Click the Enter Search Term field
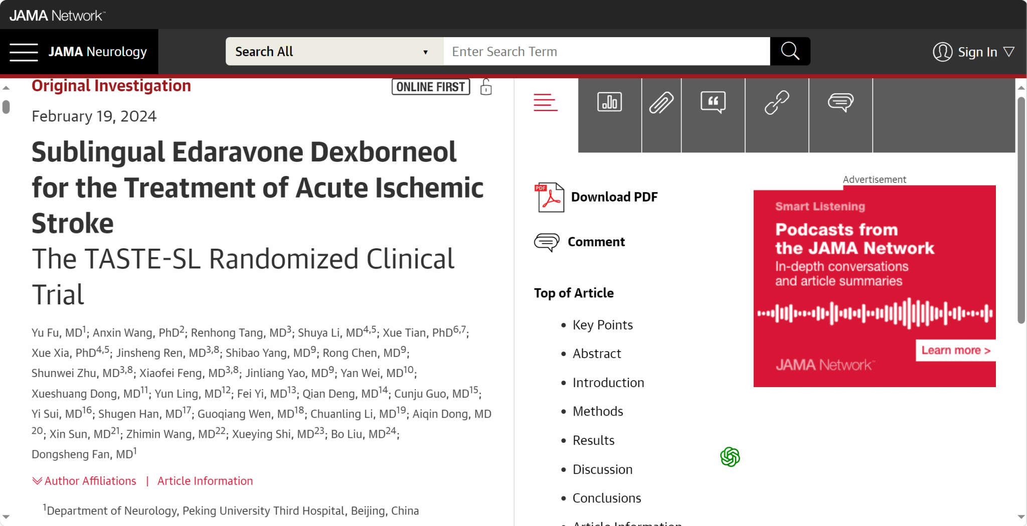Screen dimensions: 1027x526 point(606,52)
